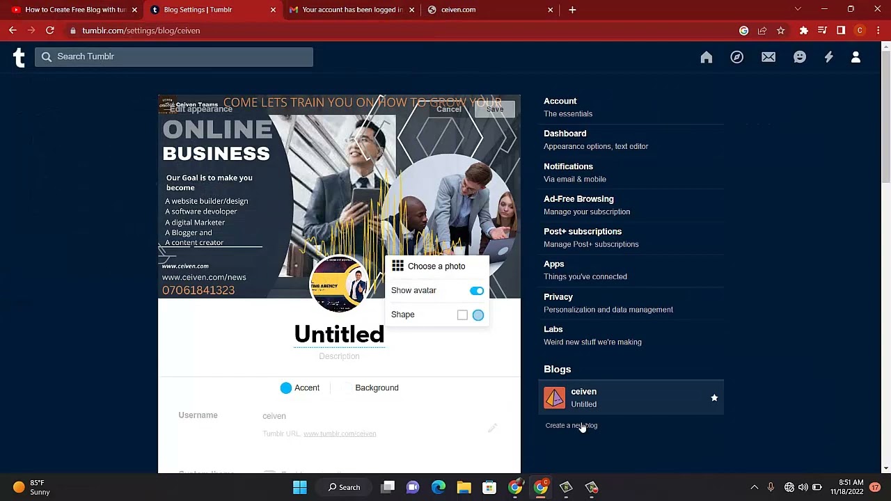Click the Task View taskbar icon
The width and height of the screenshot is (891, 501).
[x=388, y=487]
